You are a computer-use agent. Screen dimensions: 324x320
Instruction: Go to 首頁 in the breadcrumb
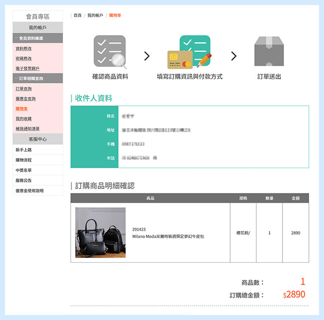[77, 15]
